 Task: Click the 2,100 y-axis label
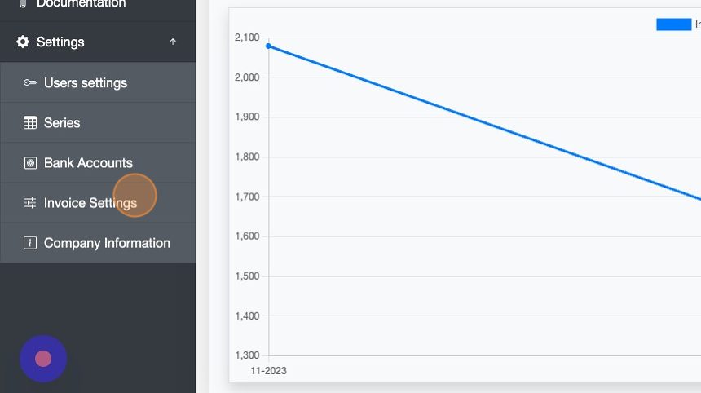pos(246,38)
